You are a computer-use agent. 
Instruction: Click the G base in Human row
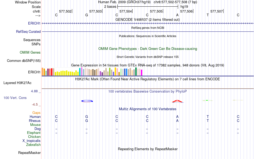(87, 117)
